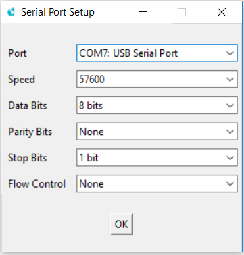Click the 1 bit value
244x255 pixels.
(x=89, y=158)
